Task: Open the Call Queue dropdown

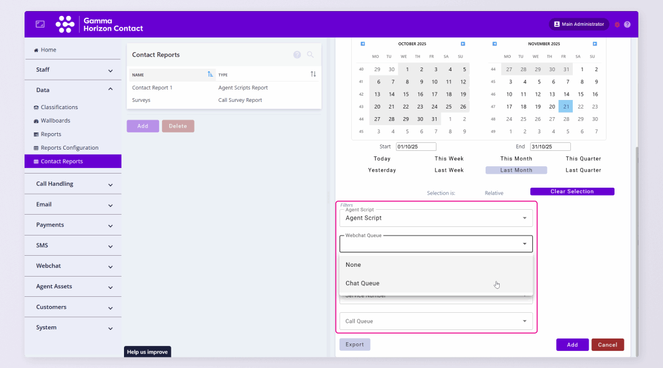Action: tap(435, 321)
